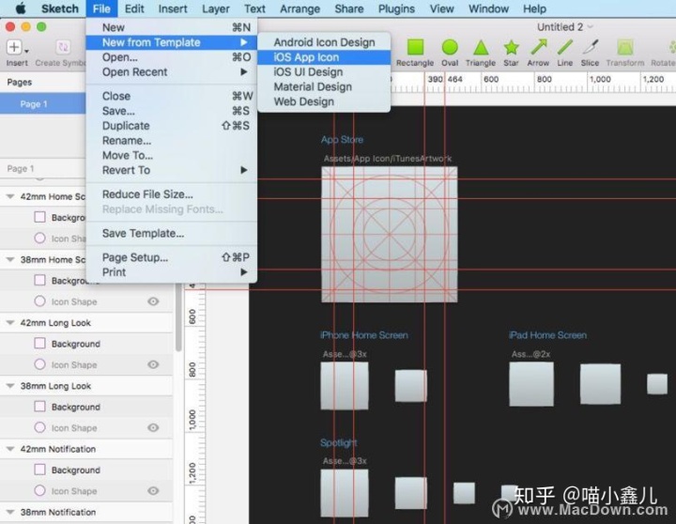
Task: Click the Create Symbol toolbar icon
Action: point(64,47)
